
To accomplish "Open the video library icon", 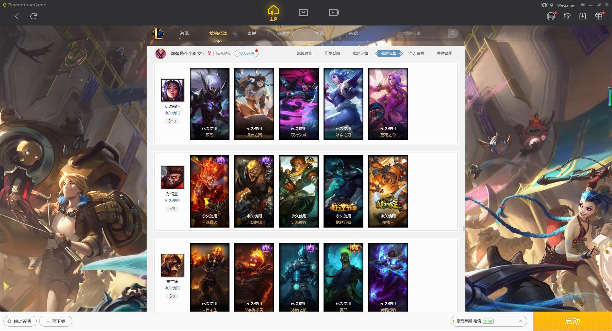I will pos(334,12).
